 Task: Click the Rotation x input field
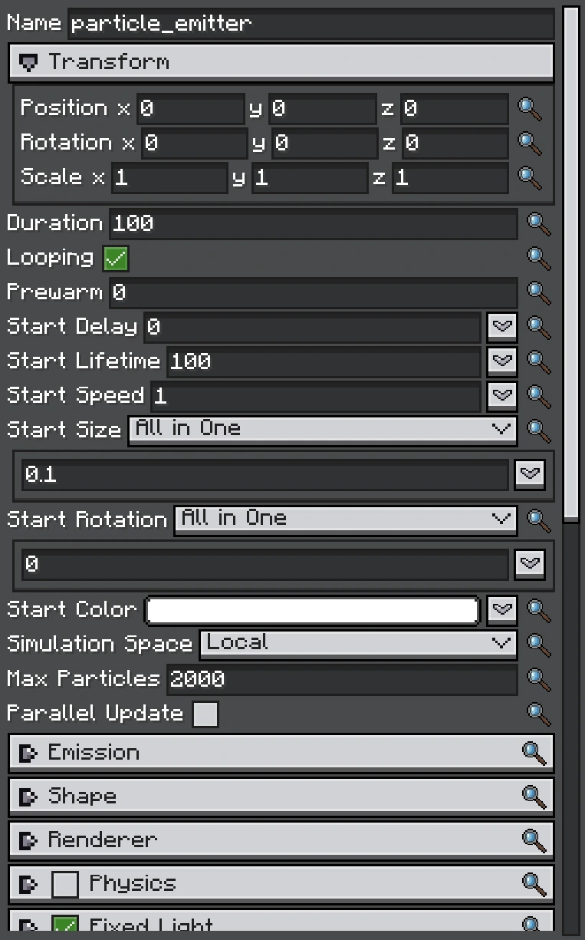195,143
